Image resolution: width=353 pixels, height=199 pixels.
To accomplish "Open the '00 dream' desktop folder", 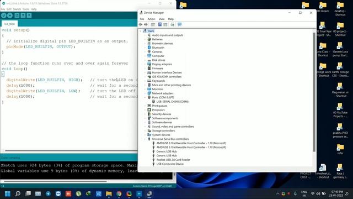I will (323, 7).
